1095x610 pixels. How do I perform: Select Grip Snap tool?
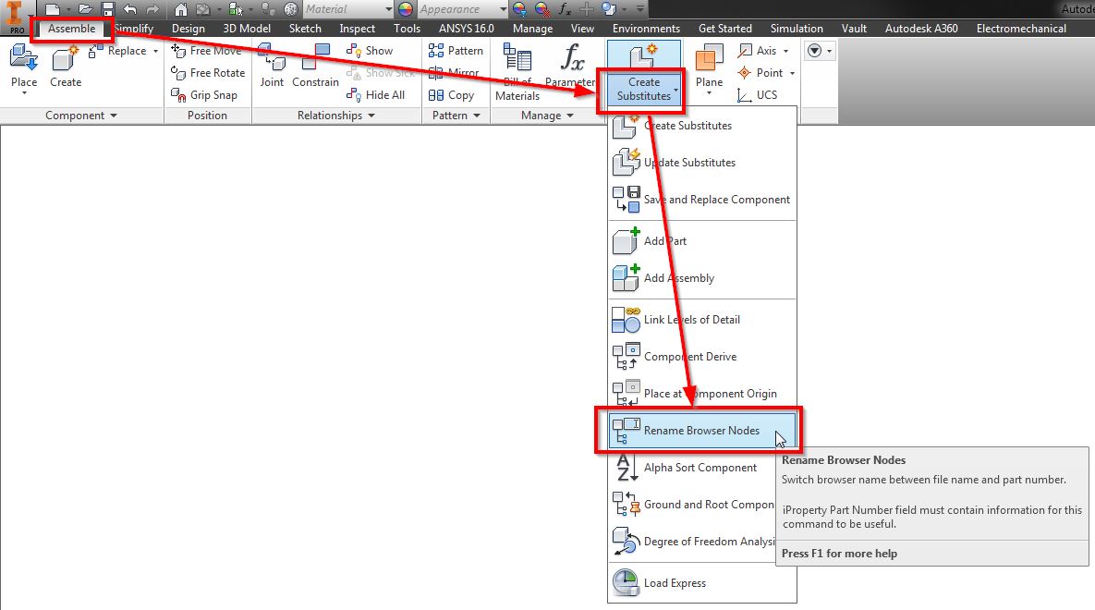click(204, 95)
